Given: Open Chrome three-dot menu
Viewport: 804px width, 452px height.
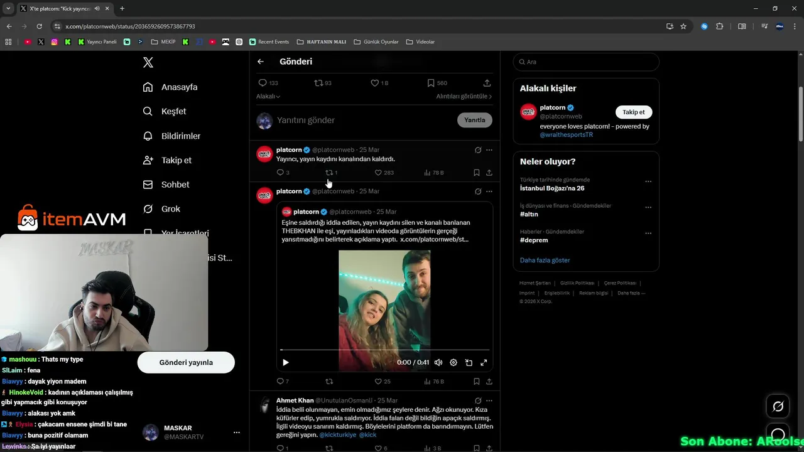Looking at the screenshot, I should (x=795, y=26).
